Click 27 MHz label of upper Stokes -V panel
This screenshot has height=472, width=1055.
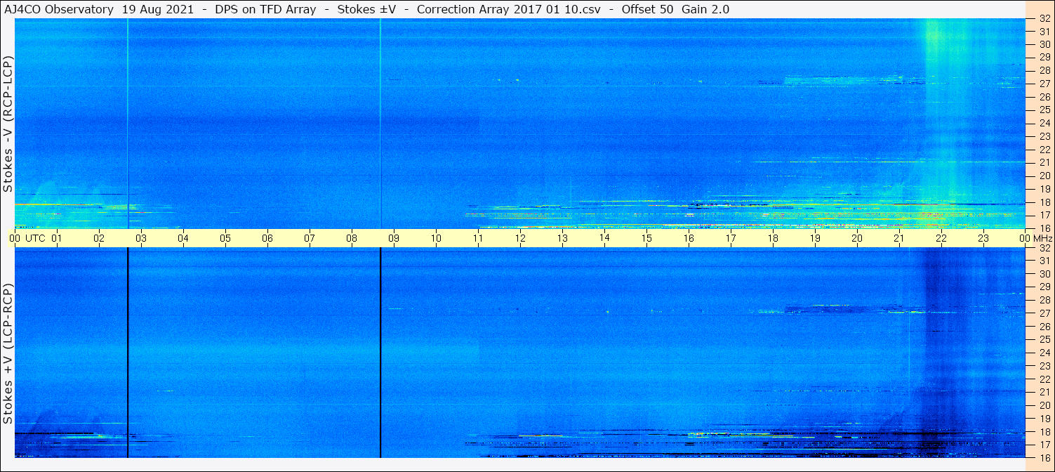1044,84
